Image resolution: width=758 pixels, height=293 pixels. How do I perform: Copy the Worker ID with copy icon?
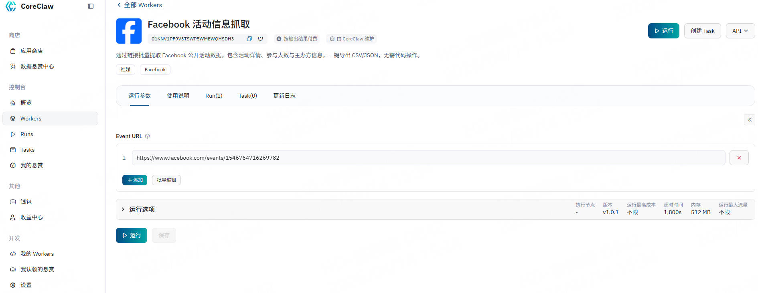(249, 39)
